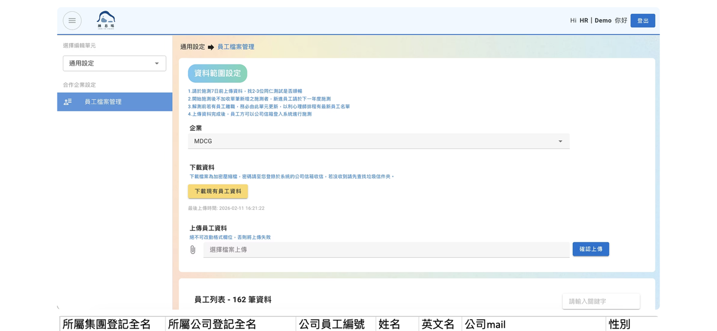This screenshot has width=717, height=331.
Task: Open 通用設定 edit unit dropdown
Action: point(115,63)
